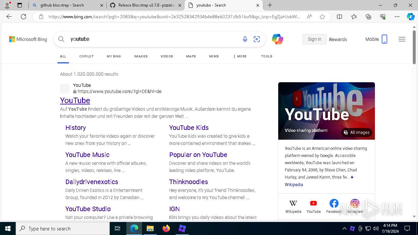Activate Read aloud icon in address bar
This screenshot has width=418, height=235.
pos(309,17)
